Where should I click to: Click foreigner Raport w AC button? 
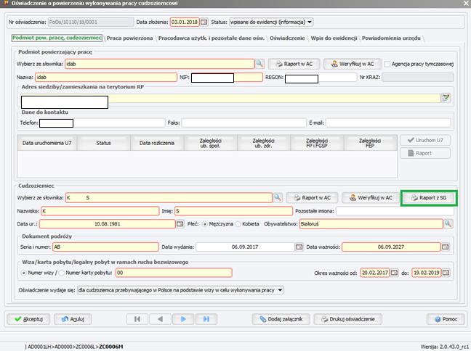click(x=312, y=198)
